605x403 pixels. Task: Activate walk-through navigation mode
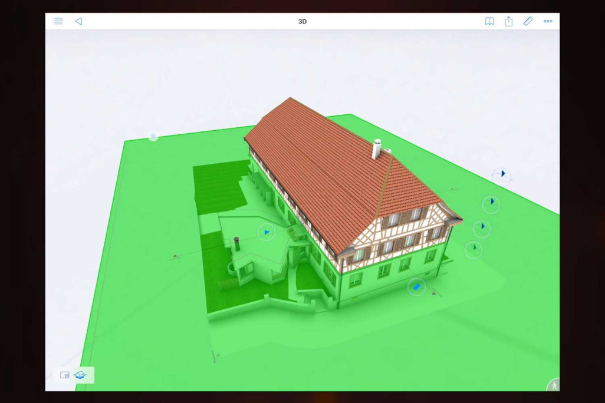click(554, 384)
